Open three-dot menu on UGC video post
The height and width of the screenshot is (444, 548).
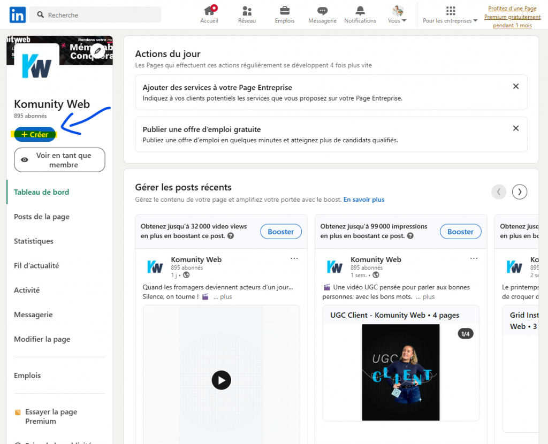click(x=474, y=258)
